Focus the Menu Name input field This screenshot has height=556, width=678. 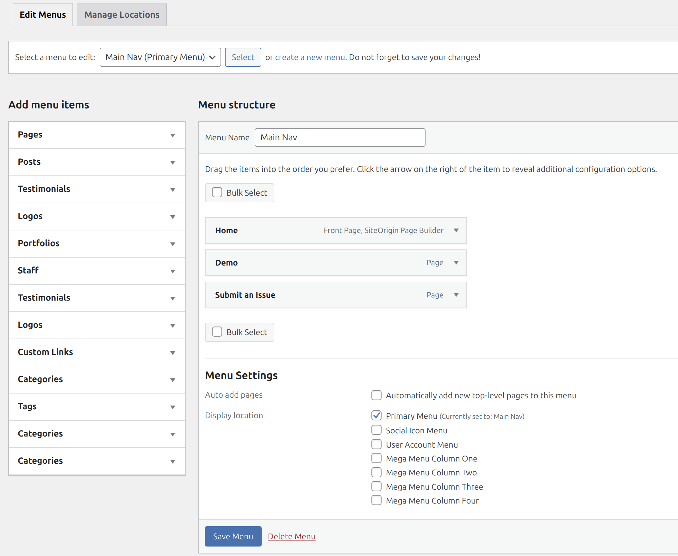[340, 137]
